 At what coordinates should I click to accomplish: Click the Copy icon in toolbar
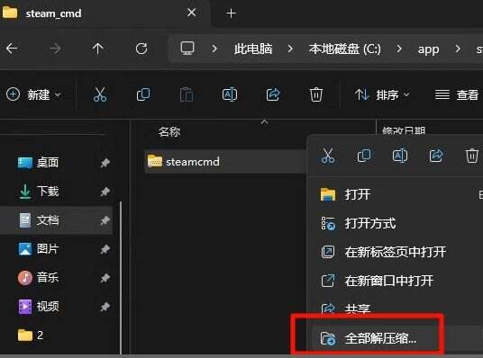[143, 94]
